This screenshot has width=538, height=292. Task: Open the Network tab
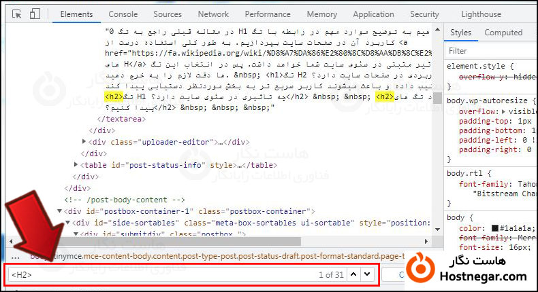(213, 14)
